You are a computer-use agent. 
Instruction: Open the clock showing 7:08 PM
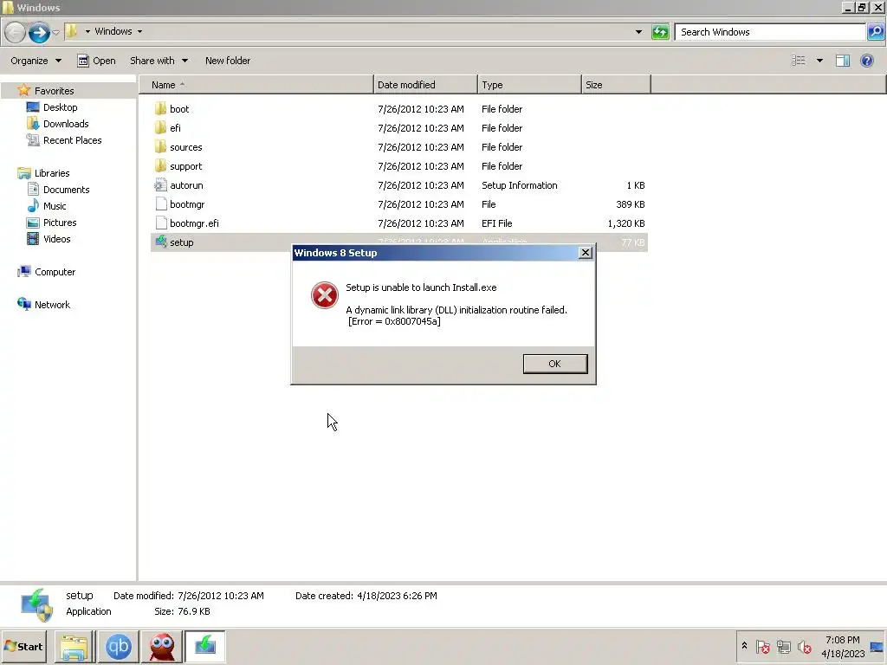click(x=842, y=646)
